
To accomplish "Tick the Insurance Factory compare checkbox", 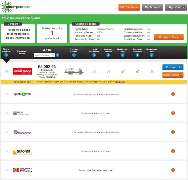I will (7, 71).
